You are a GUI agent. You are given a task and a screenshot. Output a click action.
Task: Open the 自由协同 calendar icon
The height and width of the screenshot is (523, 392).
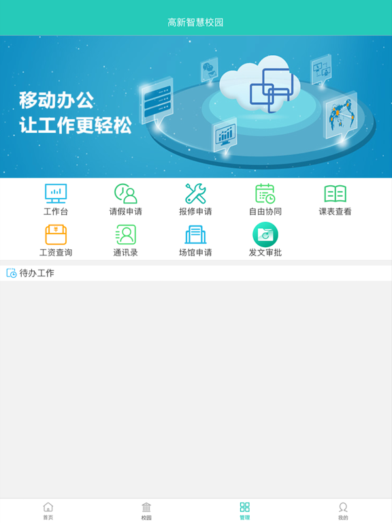(x=265, y=193)
